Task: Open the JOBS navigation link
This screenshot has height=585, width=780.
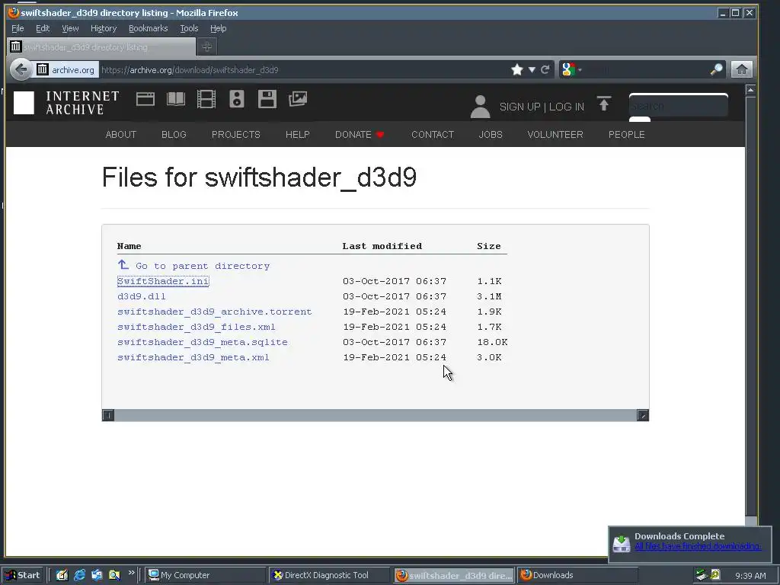Action: coord(491,135)
